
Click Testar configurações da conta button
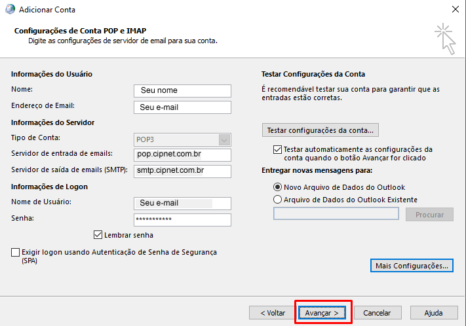click(320, 130)
